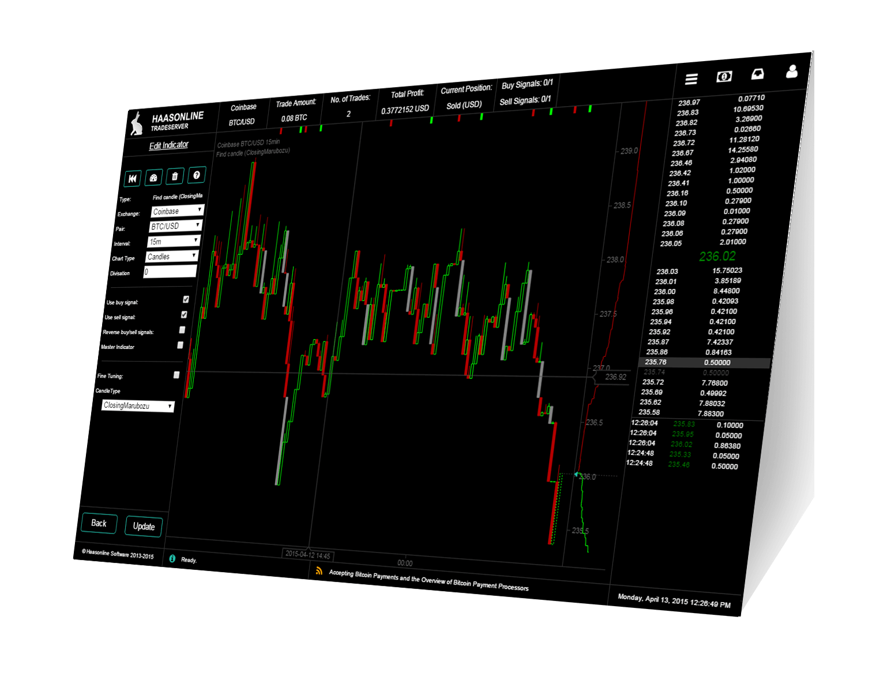The height and width of the screenshot is (673, 872).
Task: Click the Trade Amount 0.08 BTC value
Action: [294, 118]
